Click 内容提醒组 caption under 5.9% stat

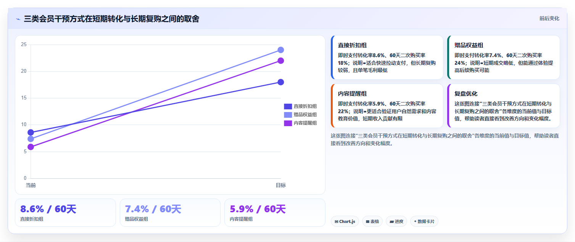[x=241, y=219]
